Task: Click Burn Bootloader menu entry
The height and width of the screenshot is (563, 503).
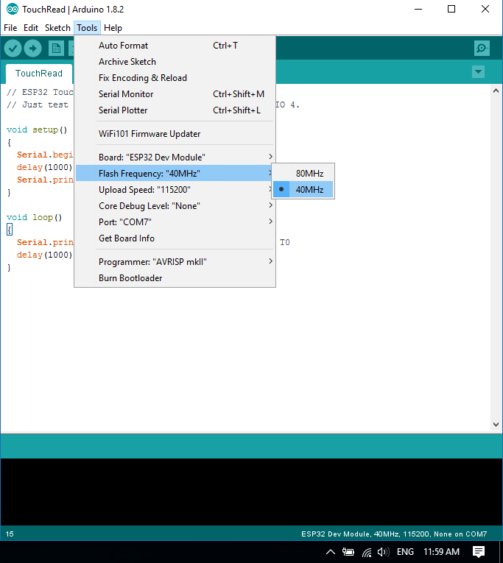Action: (x=175, y=278)
